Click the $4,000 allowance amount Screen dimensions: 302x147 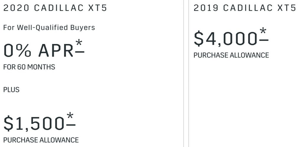click(x=225, y=39)
